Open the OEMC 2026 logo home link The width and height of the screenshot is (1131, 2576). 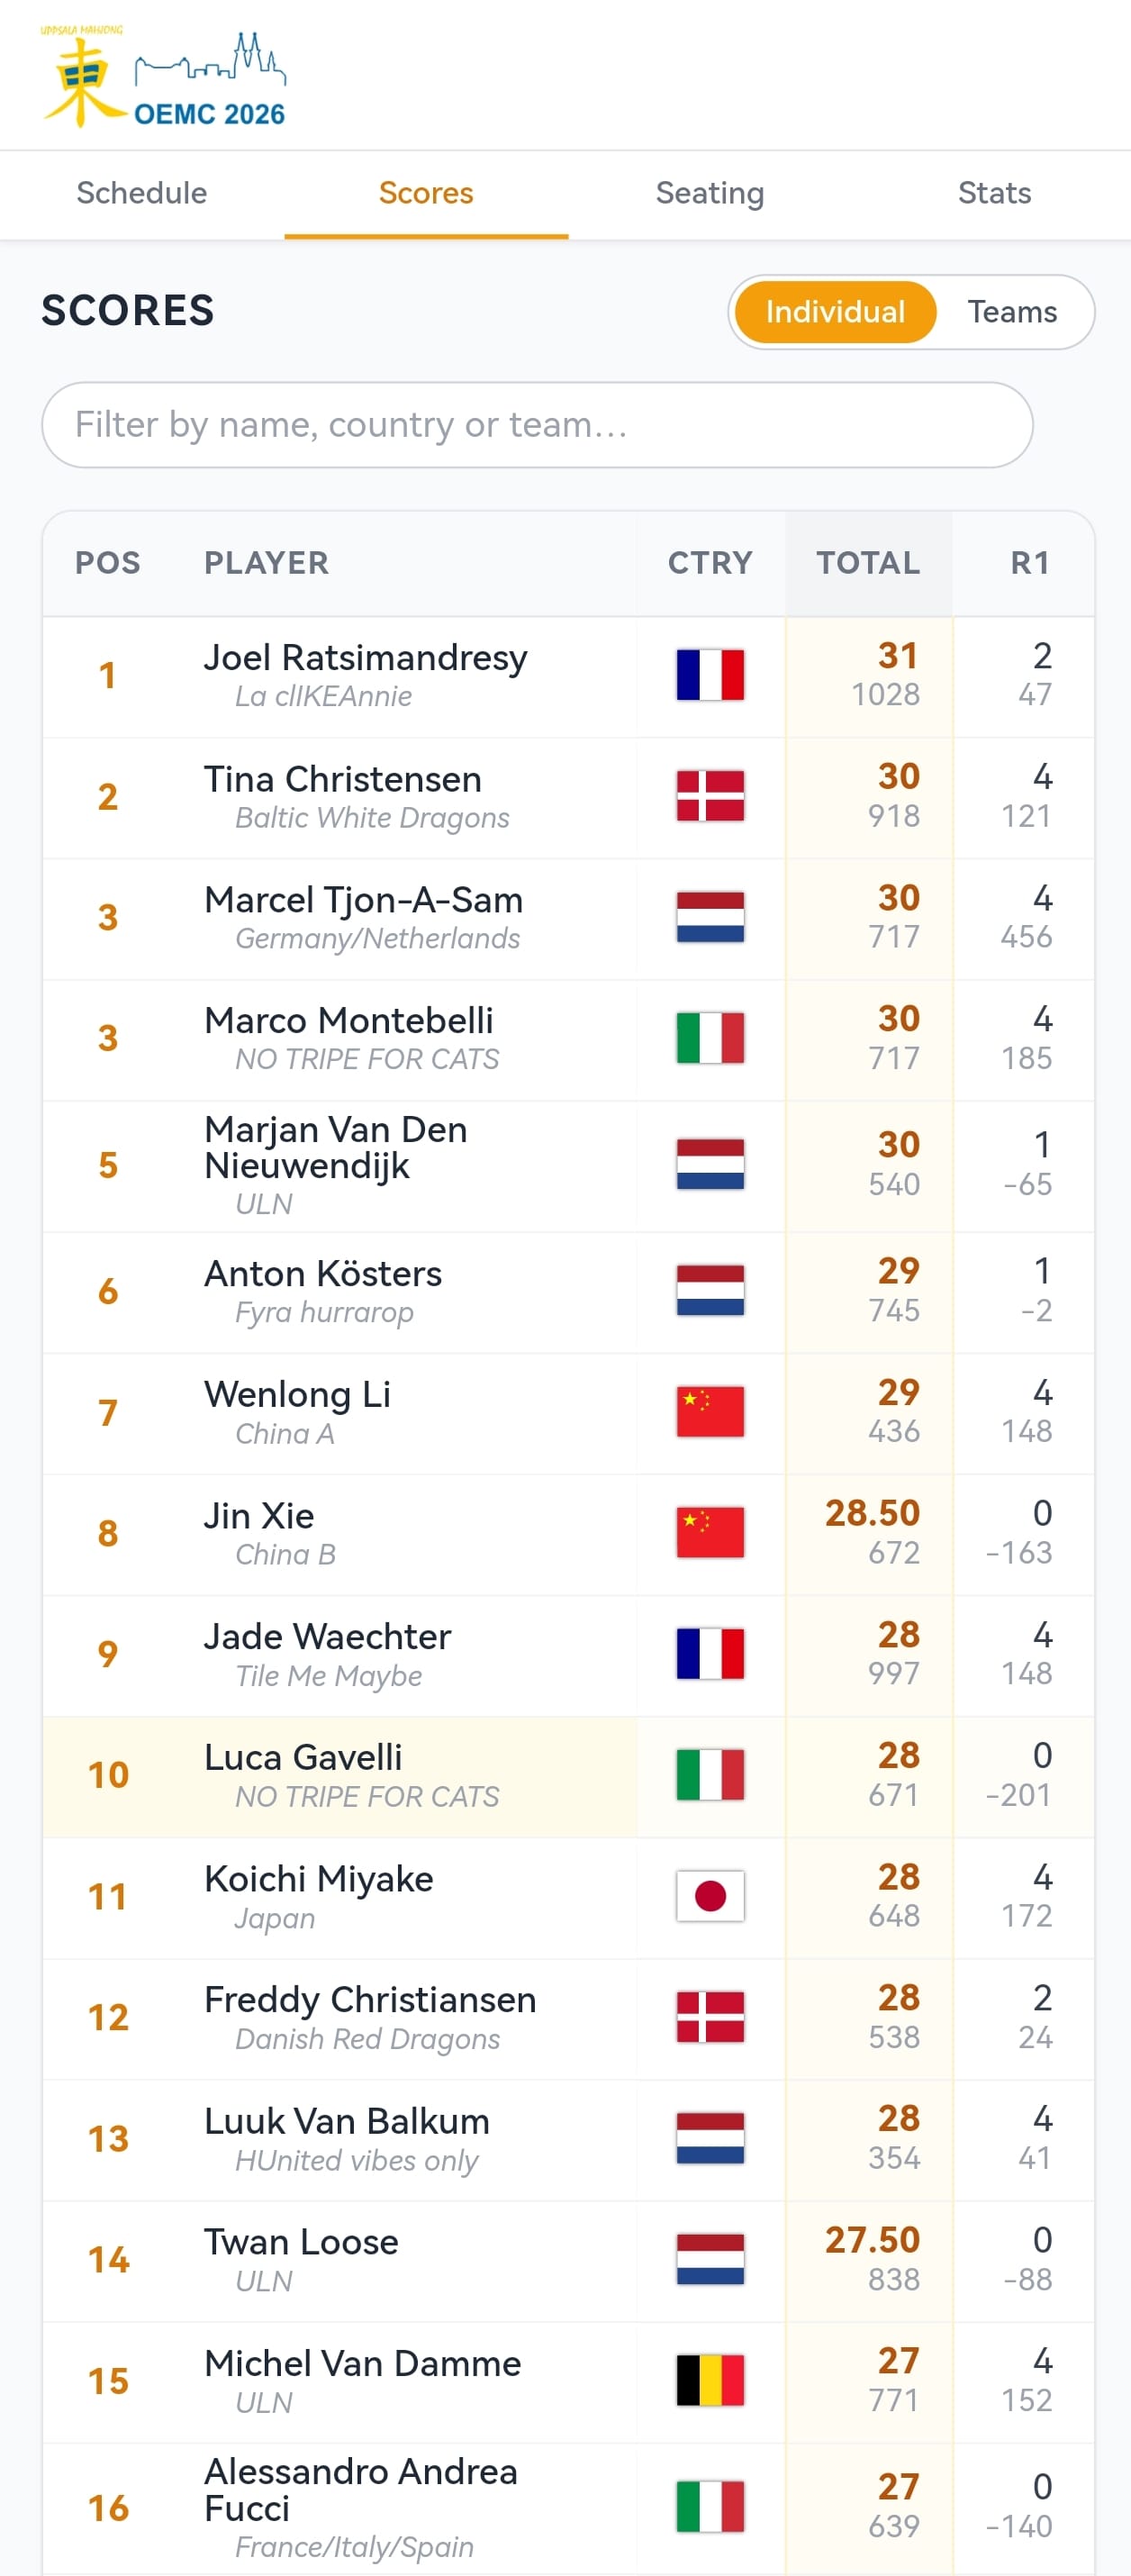point(163,77)
